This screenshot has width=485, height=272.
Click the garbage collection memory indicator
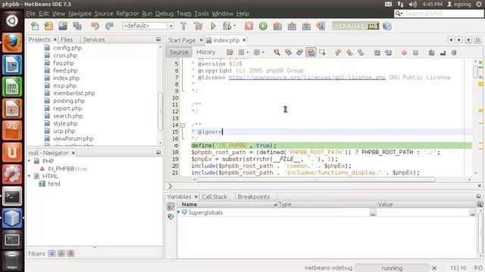tap(355, 26)
